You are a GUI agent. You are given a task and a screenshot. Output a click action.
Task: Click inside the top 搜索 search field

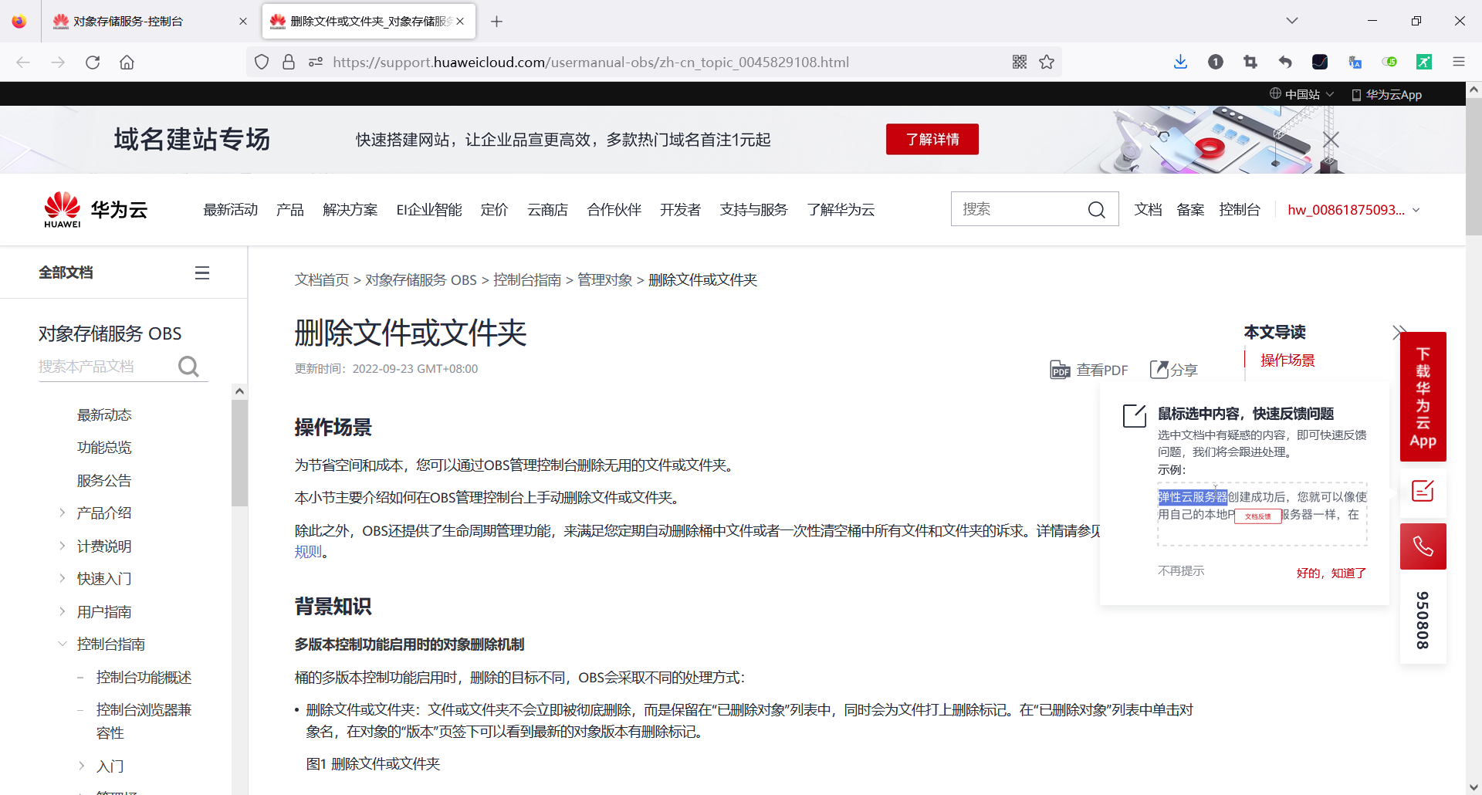pos(1019,208)
